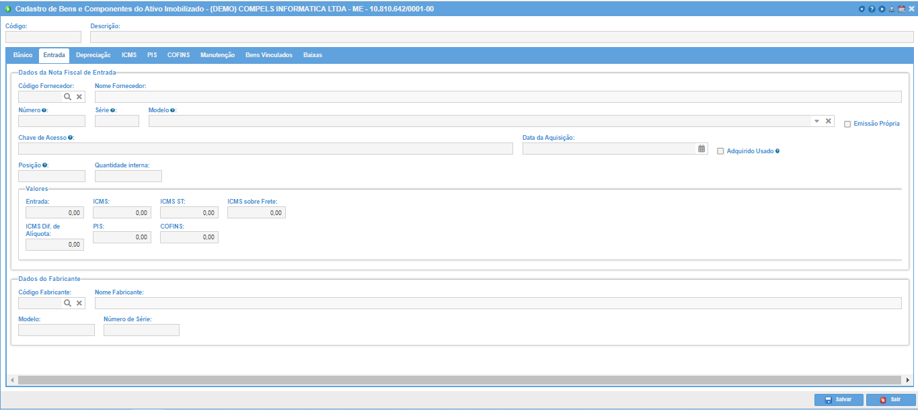This screenshot has height=410, width=918.
Task: Switch to the Baixas tab
Action: coord(313,55)
